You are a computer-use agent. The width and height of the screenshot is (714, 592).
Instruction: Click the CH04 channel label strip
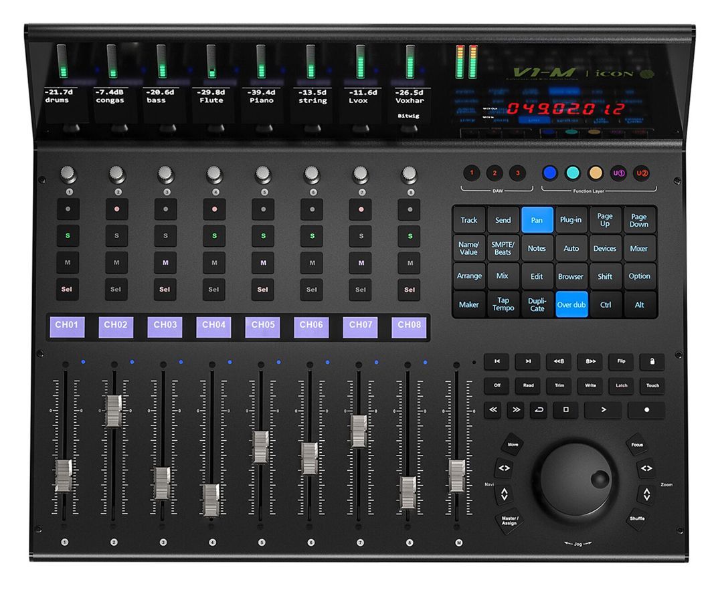tap(213, 326)
